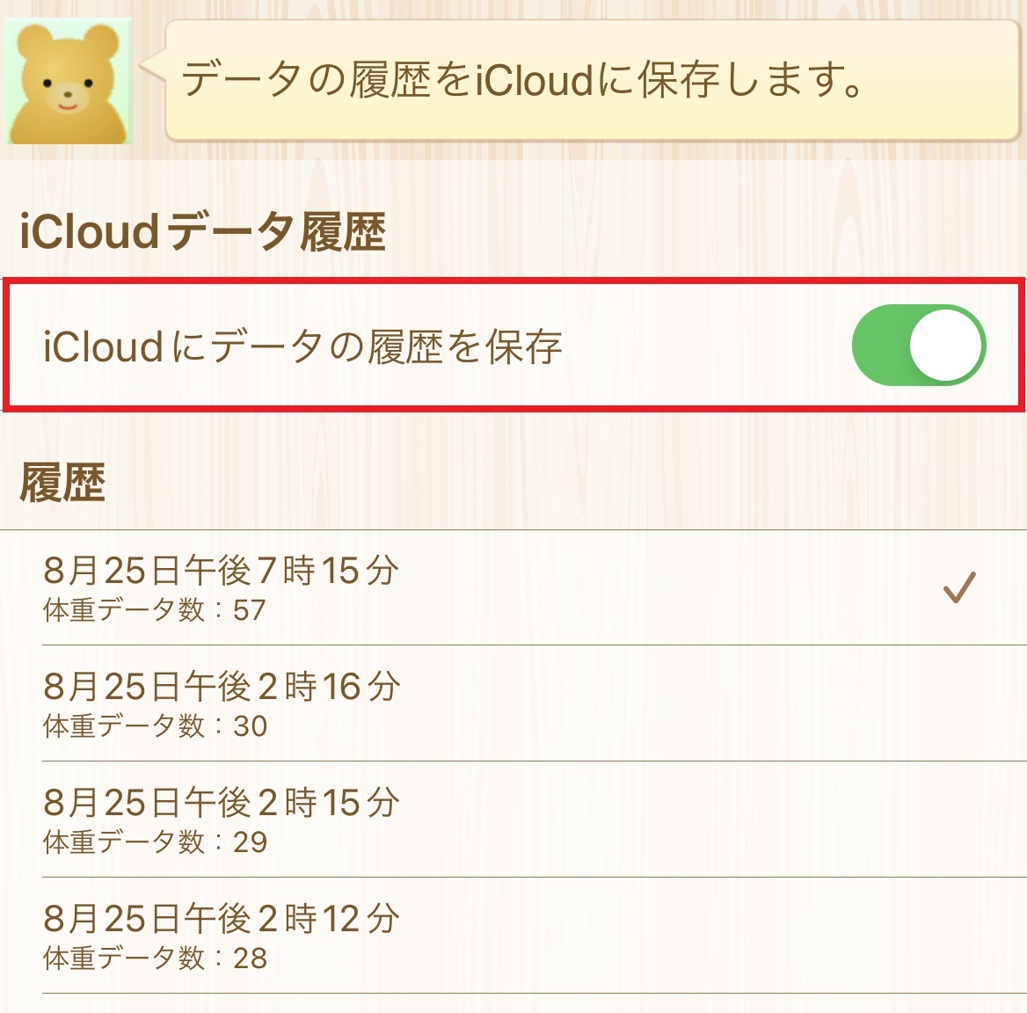This screenshot has width=1027, height=1013.
Task: Pick the 8月25日午後2時12分 history entry
Action: pyautogui.click(x=222, y=919)
